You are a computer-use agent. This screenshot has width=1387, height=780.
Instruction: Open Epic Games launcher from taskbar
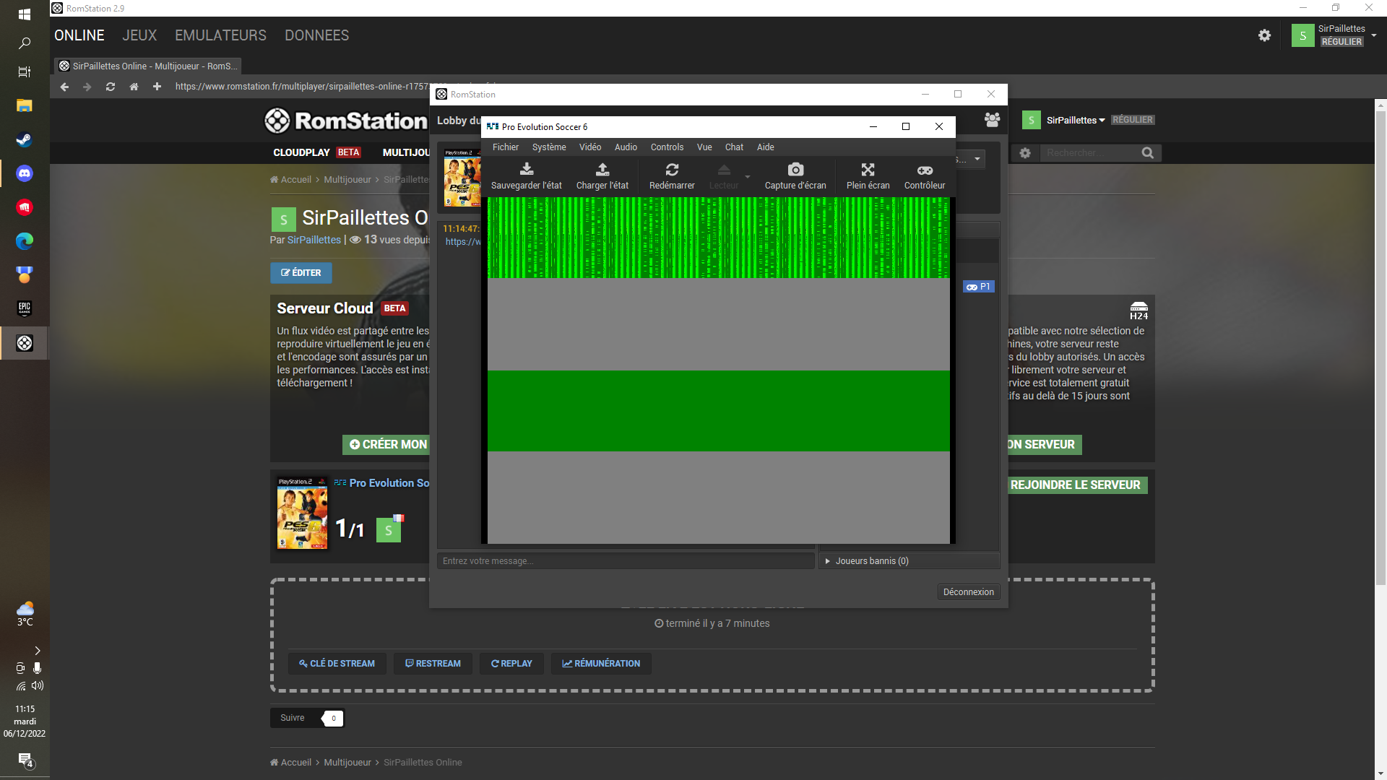[x=25, y=308]
